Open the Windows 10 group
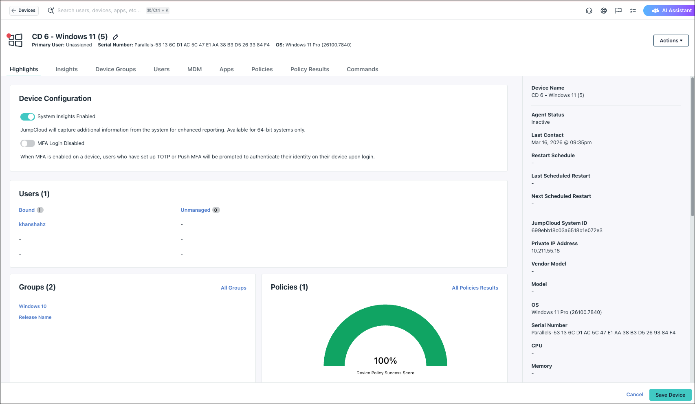The image size is (695, 404). coord(33,306)
